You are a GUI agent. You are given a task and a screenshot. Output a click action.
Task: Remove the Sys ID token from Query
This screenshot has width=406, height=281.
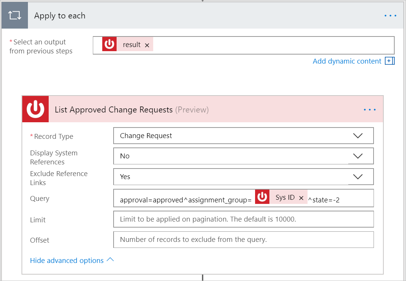pyautogui.click(x=301, y=198)
